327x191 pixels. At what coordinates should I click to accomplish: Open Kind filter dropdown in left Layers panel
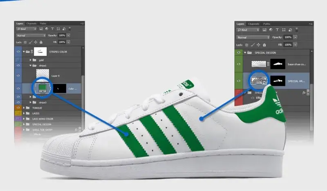click(27, 29)
